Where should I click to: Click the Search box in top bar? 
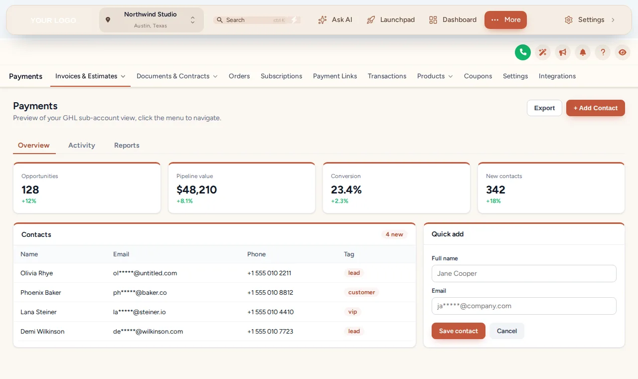point(257,20)
